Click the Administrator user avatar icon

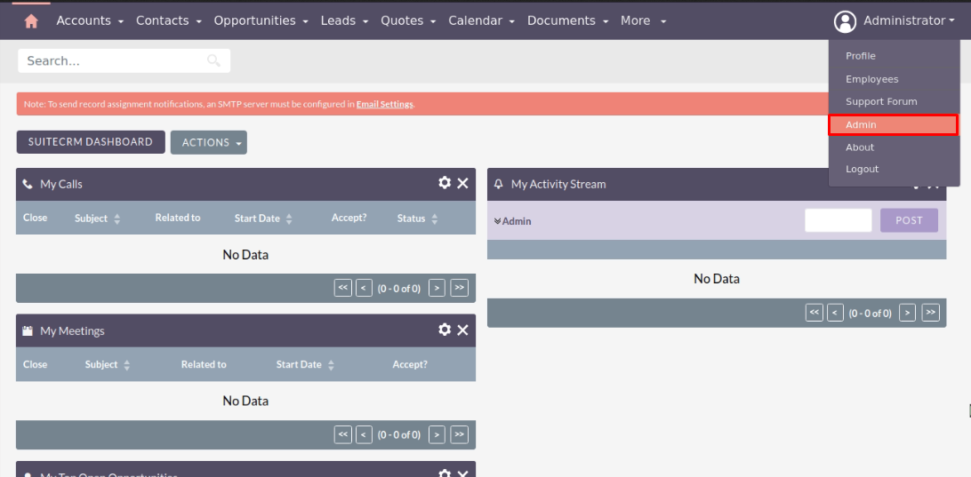[x=845, y=20]
